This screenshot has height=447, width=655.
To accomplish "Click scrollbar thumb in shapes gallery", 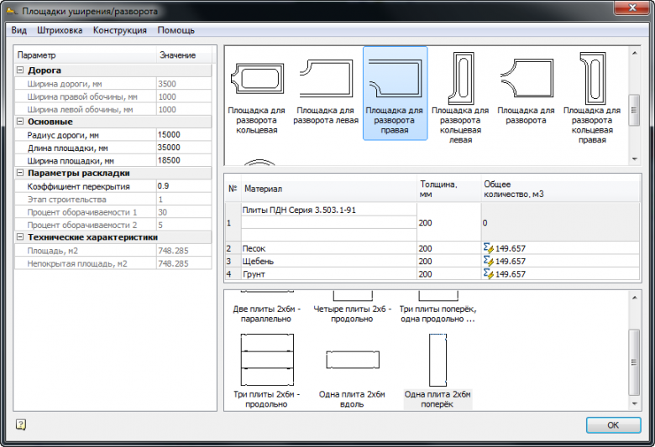I will (634, 110).
